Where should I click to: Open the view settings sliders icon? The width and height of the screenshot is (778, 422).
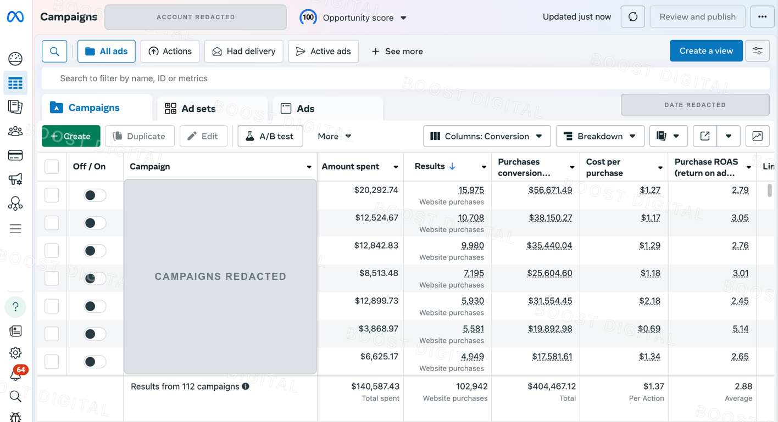click(757, 51)
